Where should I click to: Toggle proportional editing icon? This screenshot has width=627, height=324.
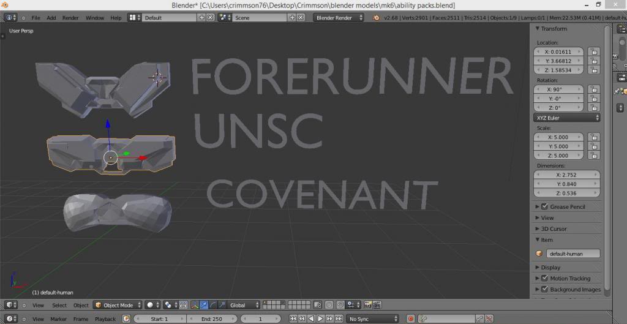pos(329,305)
